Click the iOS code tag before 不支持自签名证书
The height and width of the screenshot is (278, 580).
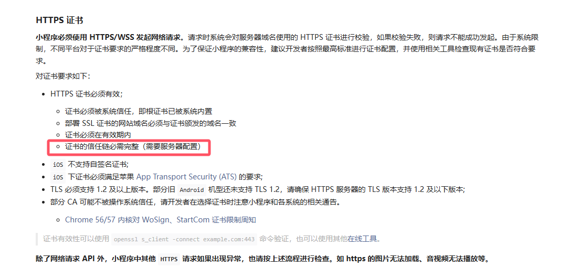coord(58,164)
